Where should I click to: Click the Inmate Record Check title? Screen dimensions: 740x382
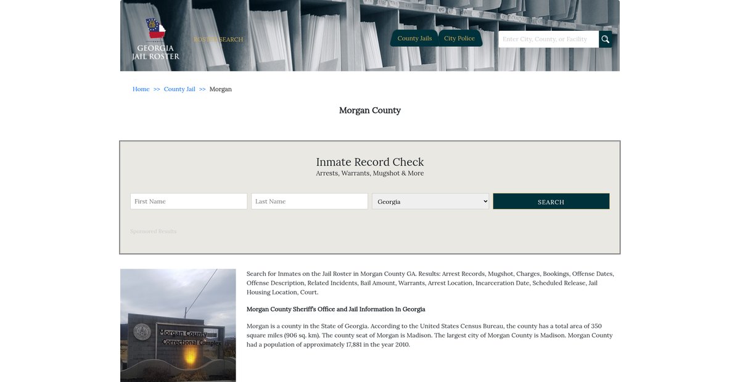pyautogui.click(x=370, y=162)
